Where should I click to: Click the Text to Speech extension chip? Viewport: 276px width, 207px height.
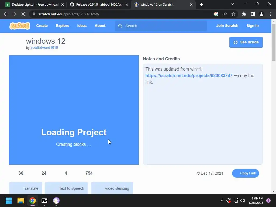click(x=67, y=188)
